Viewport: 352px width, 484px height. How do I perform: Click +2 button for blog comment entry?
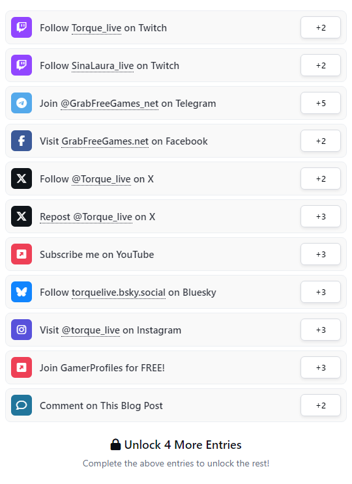321,405
